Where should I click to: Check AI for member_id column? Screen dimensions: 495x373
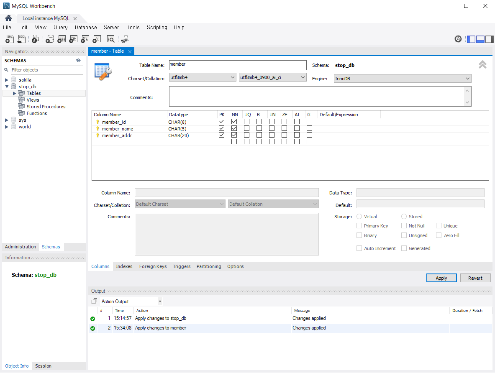(x=297, y=122)
